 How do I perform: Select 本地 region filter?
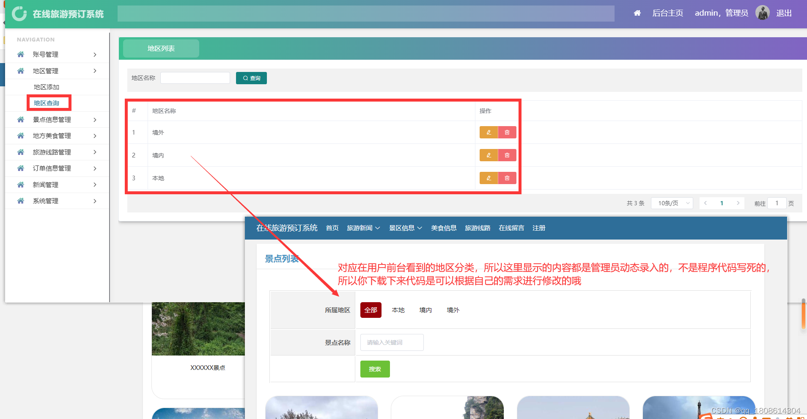[x=398, y=310]
